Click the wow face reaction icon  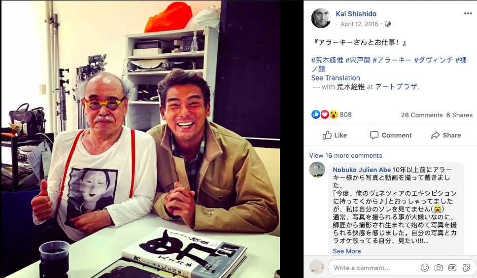[334, 114]
